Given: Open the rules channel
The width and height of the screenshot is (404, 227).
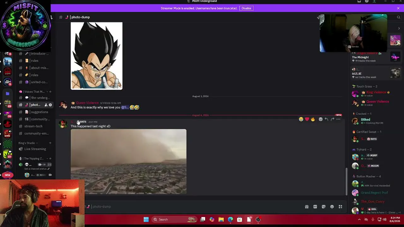Looking at the screenshot, I should click(35, 61).
